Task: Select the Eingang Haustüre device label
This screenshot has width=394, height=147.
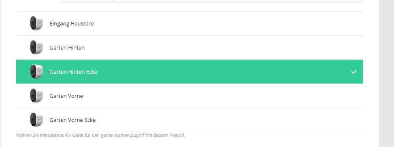Action: tap(72, 24)
